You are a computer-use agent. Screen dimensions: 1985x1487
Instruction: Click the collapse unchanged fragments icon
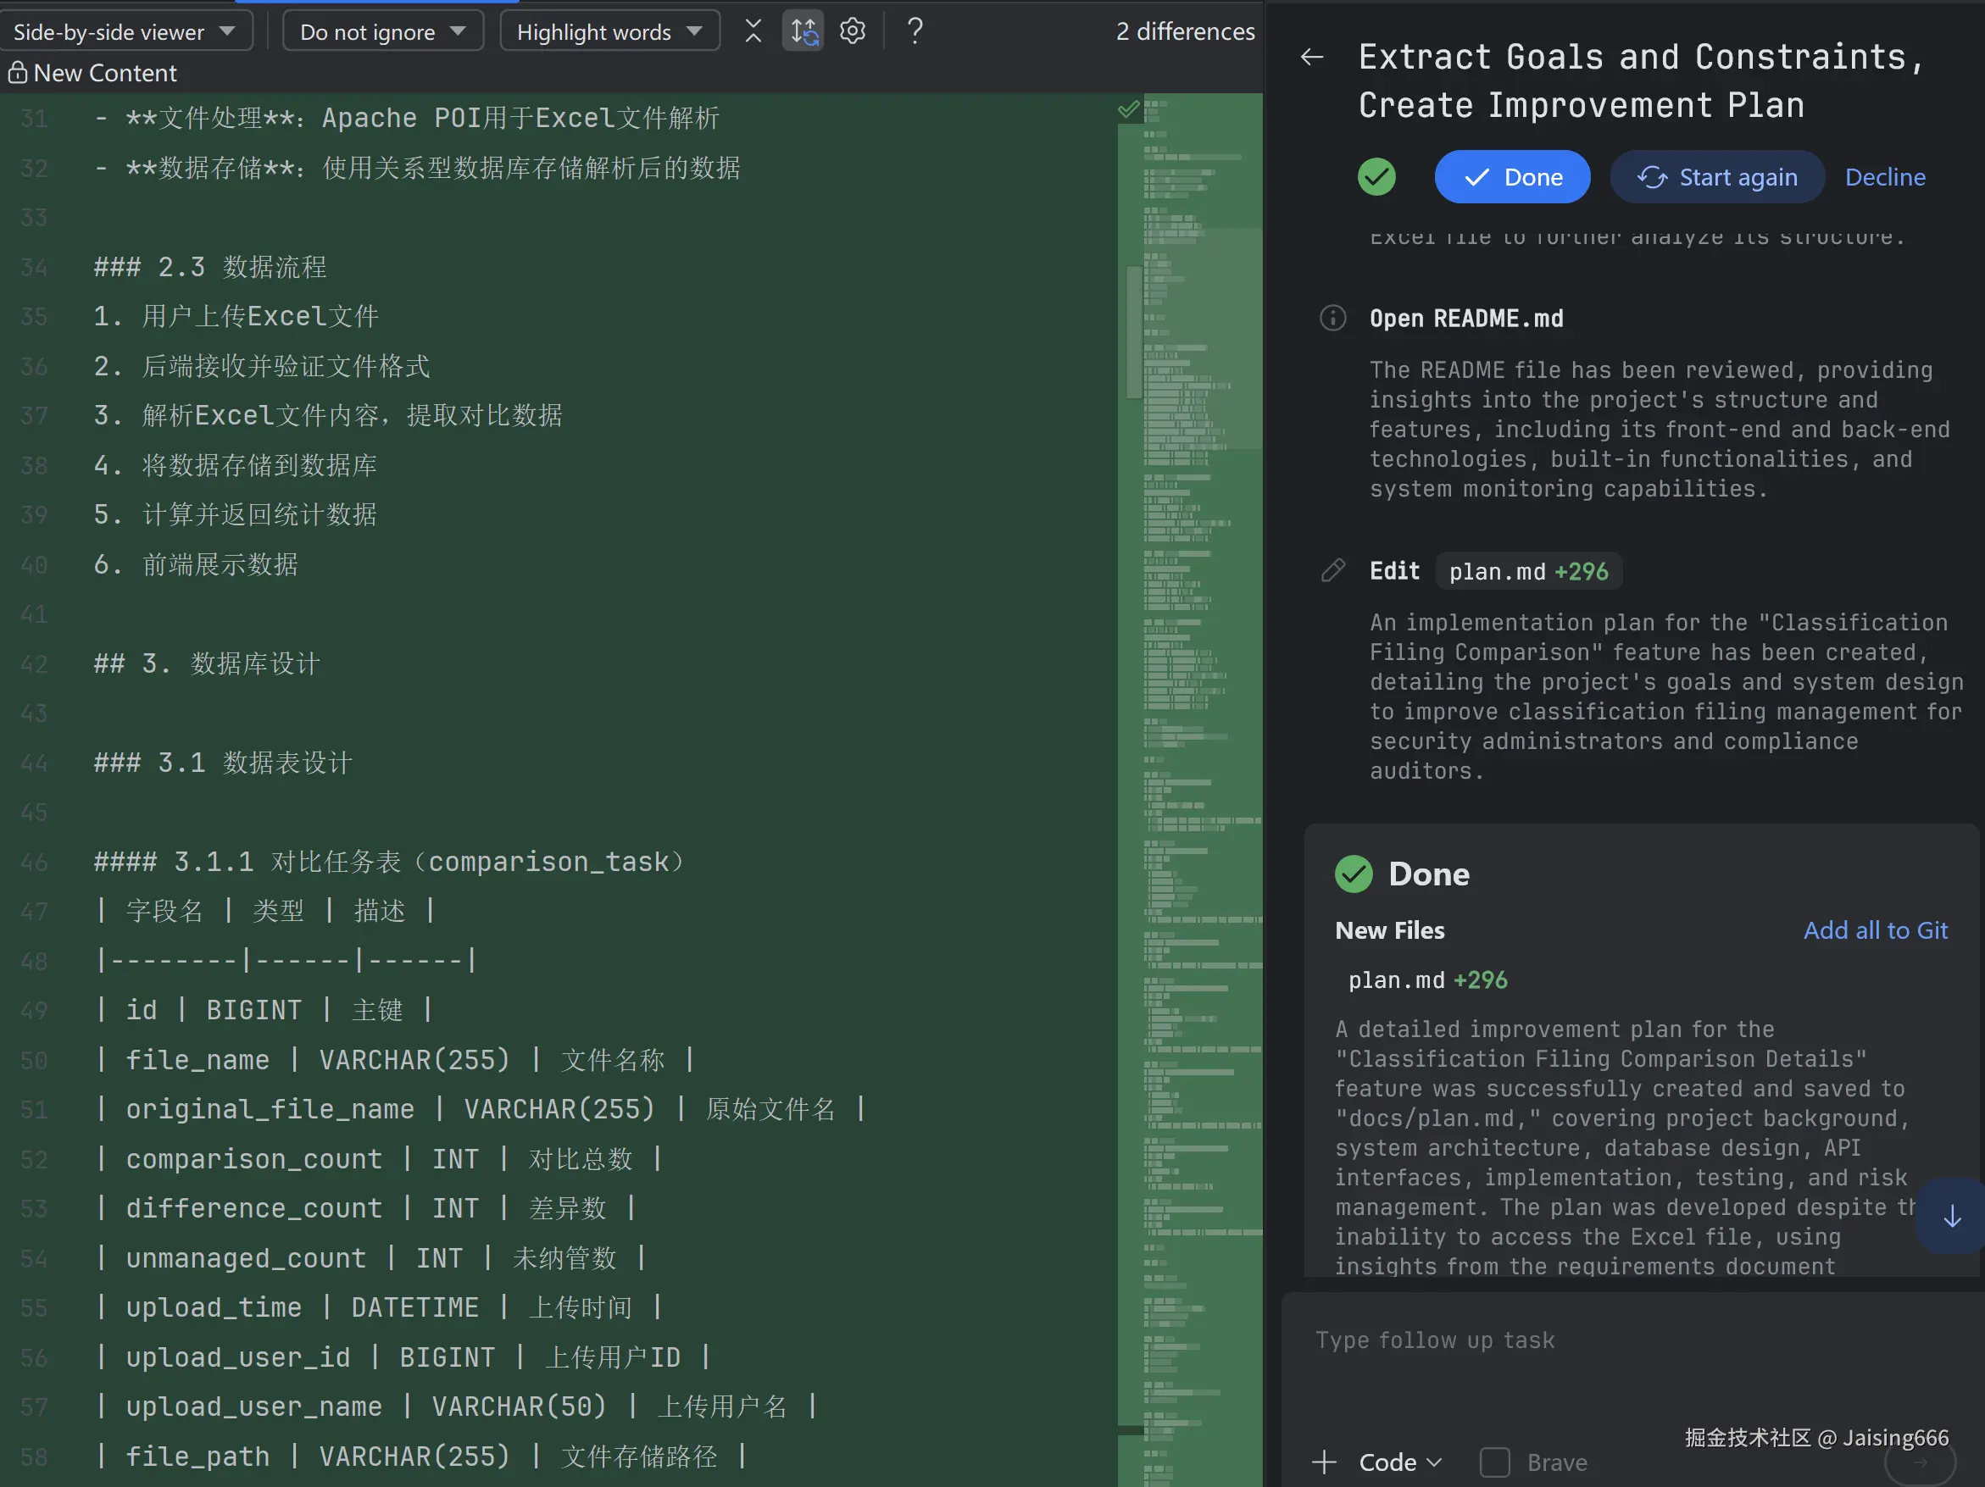tap(753, 31)
